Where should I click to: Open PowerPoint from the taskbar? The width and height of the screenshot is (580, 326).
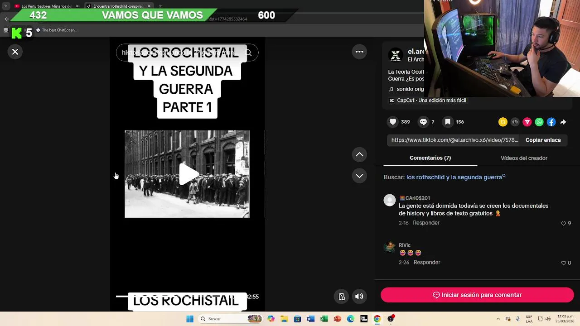[x=337, y=319]
